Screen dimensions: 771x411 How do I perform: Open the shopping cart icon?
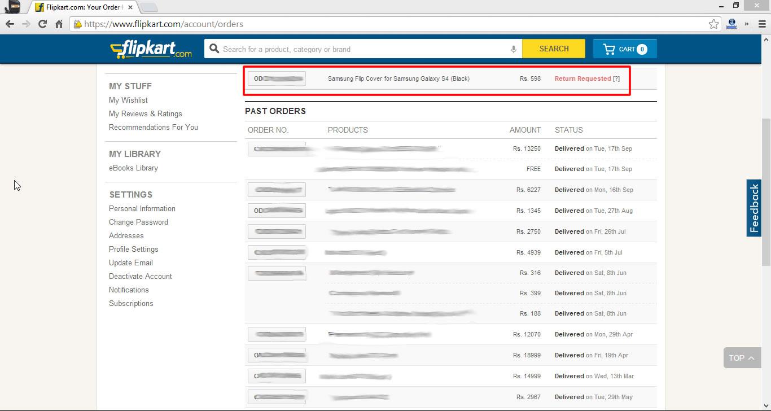tap(609, 49)
